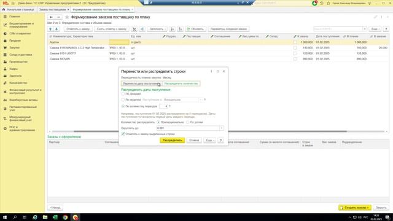
Task: Click the move row down arrow icon
Action: (x=56, y=29)
